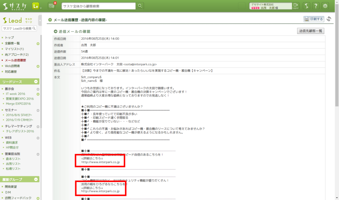Open the Le app switcher dropdown
The image size is (339, 200).
[37, 6]
